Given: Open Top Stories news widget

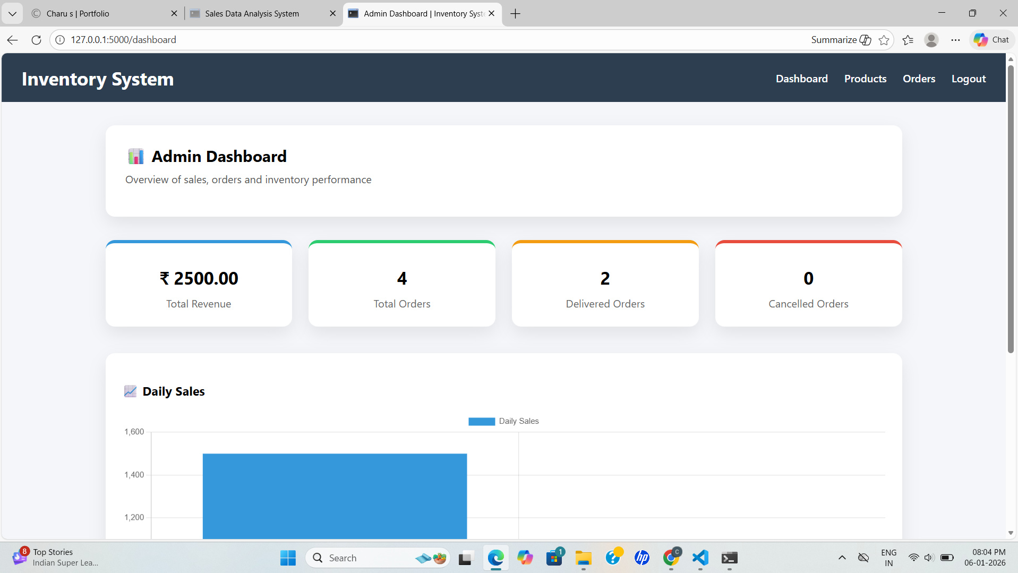Looking at the screenshot, I should pos(56,558).
